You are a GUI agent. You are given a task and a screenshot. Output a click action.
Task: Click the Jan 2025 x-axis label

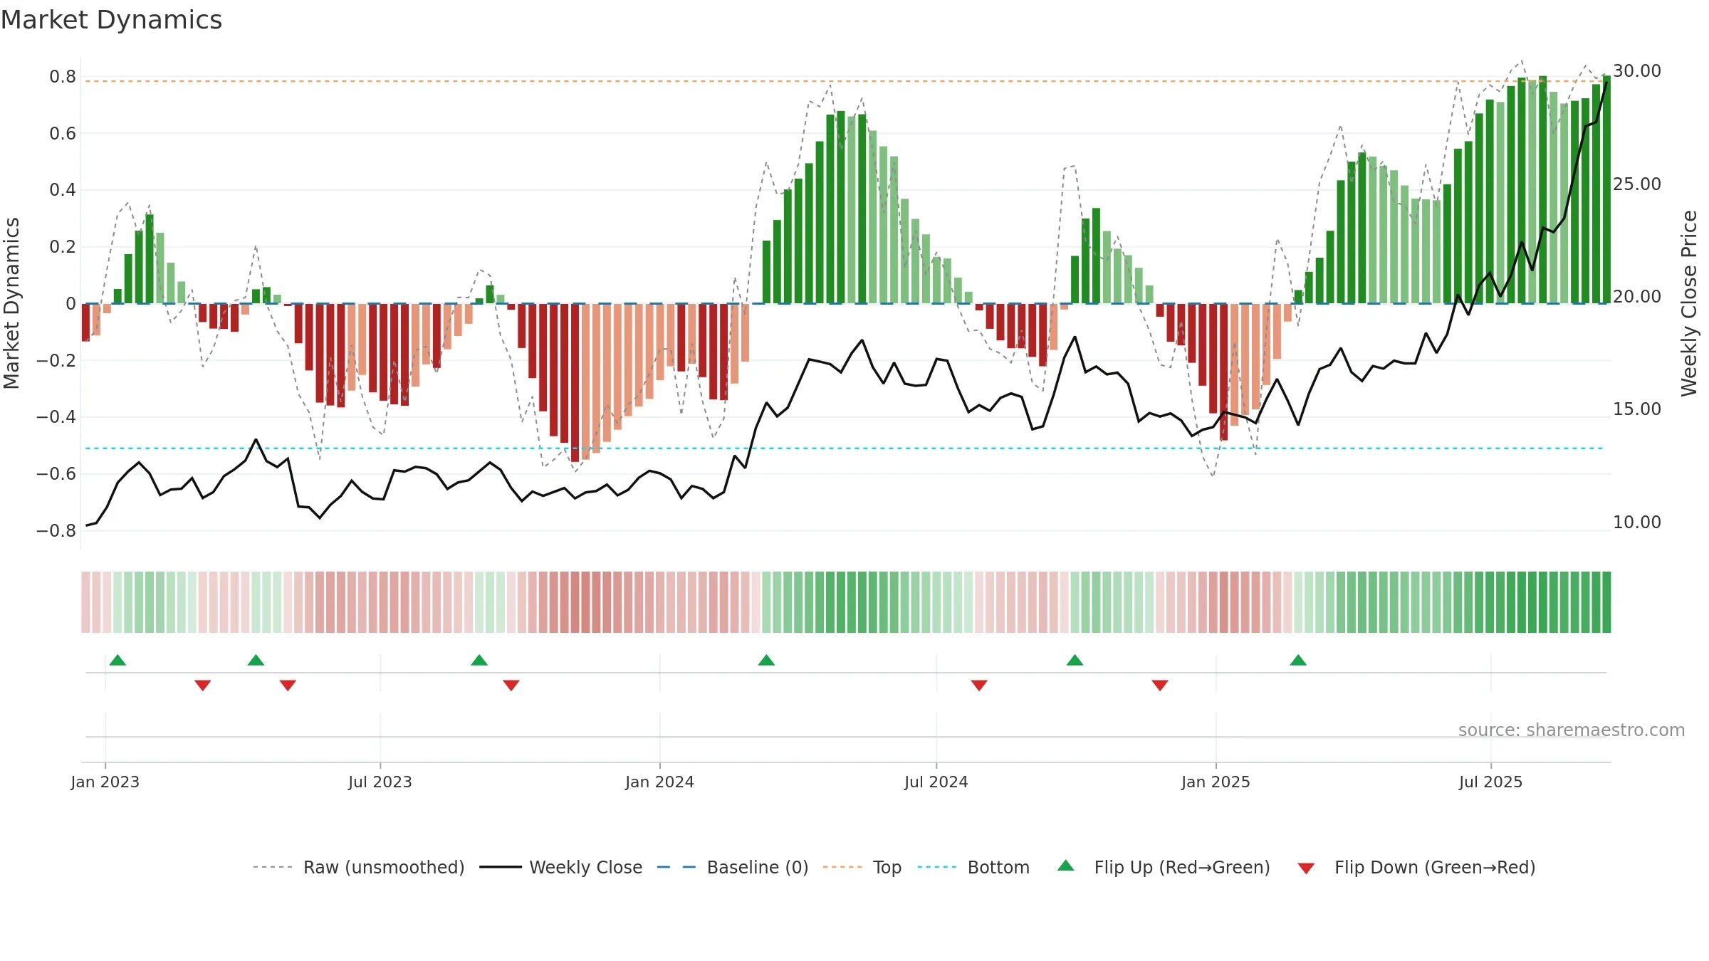point(1216,782)
